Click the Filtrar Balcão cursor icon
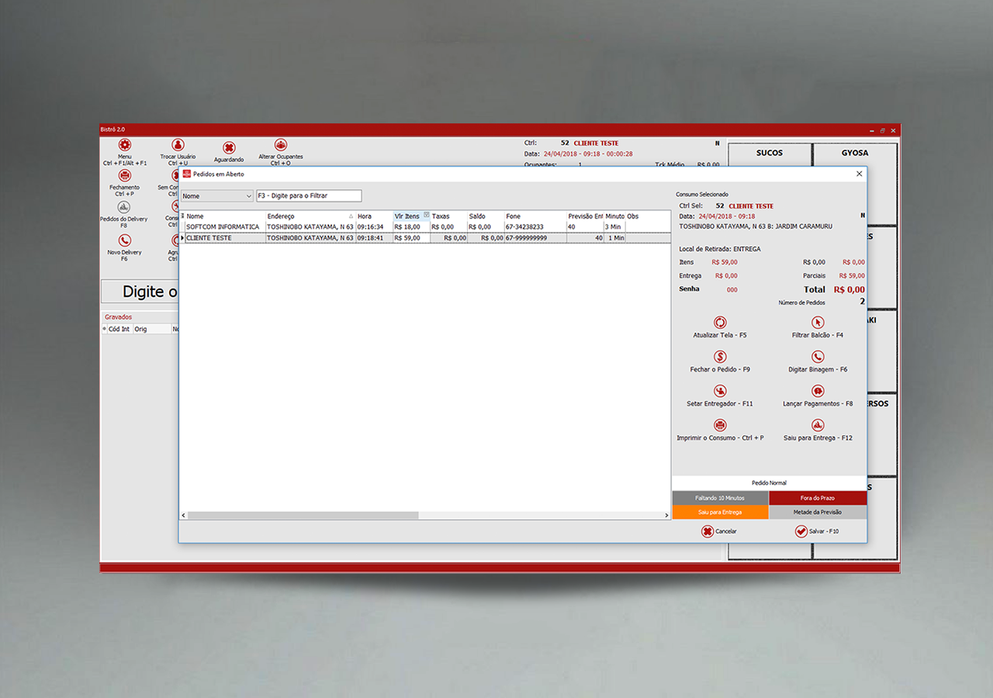Screen dimensions: 993x698 818,323
